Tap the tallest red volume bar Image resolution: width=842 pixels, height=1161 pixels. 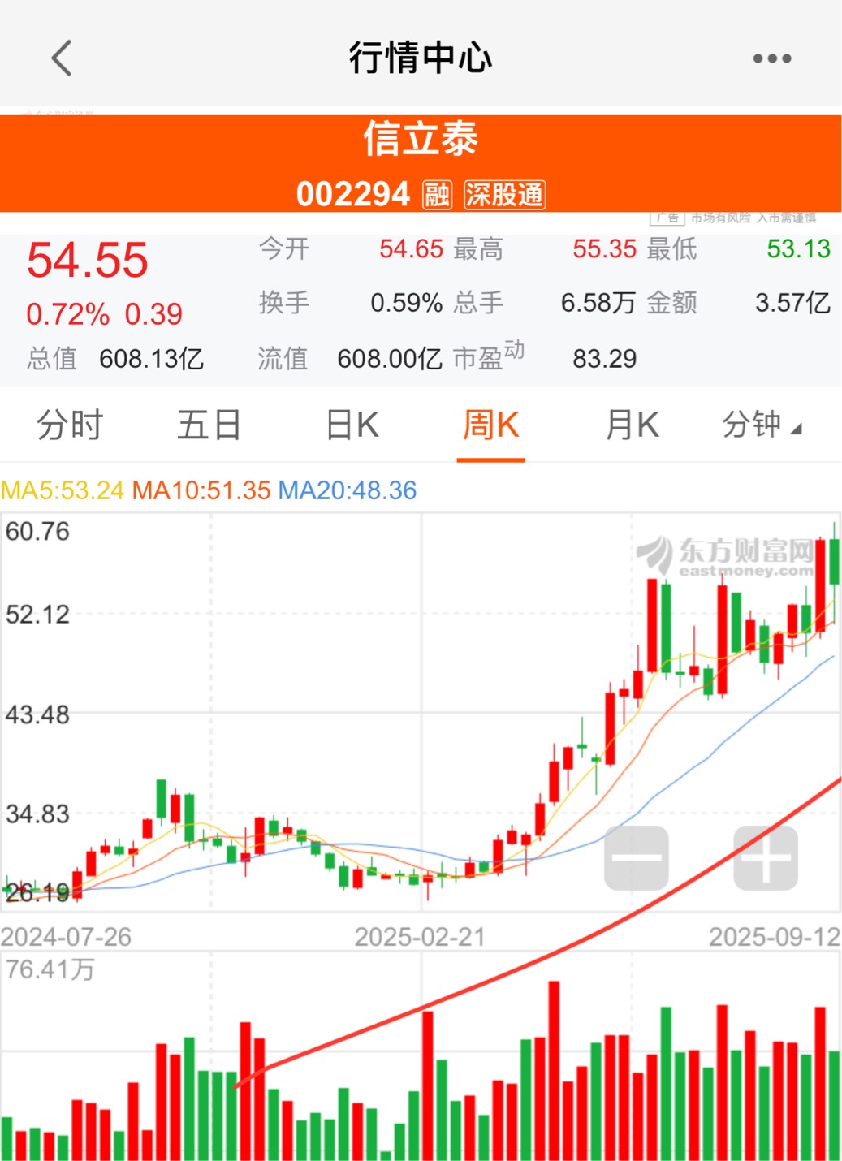click(555, 1070)
